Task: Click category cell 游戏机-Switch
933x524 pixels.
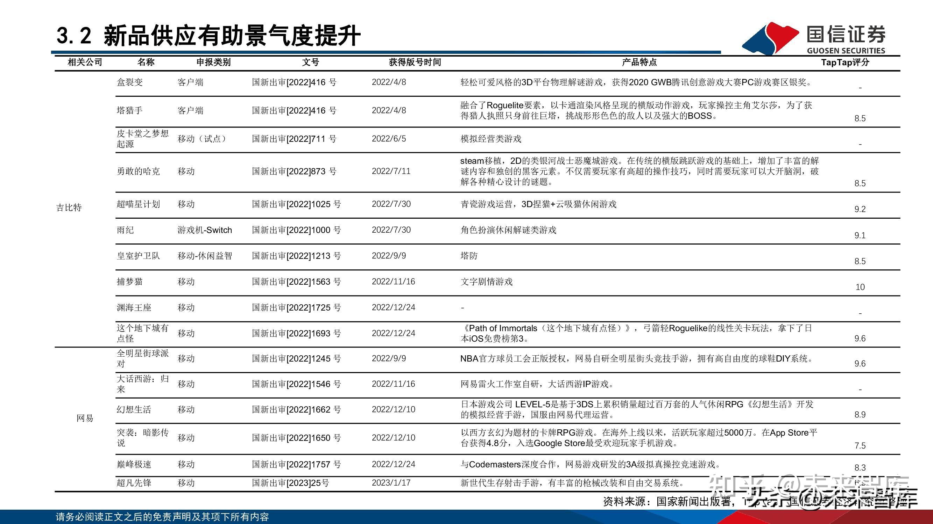Action: click(205, 230)
